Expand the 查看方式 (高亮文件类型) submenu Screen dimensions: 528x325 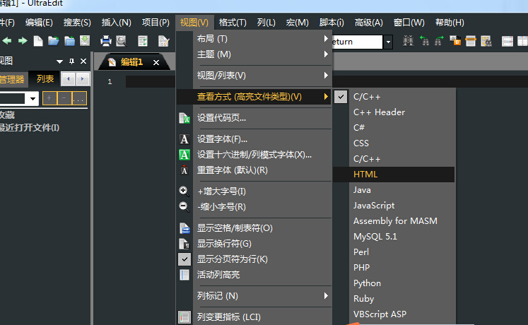pyautogui.click(x=254, y=97)
